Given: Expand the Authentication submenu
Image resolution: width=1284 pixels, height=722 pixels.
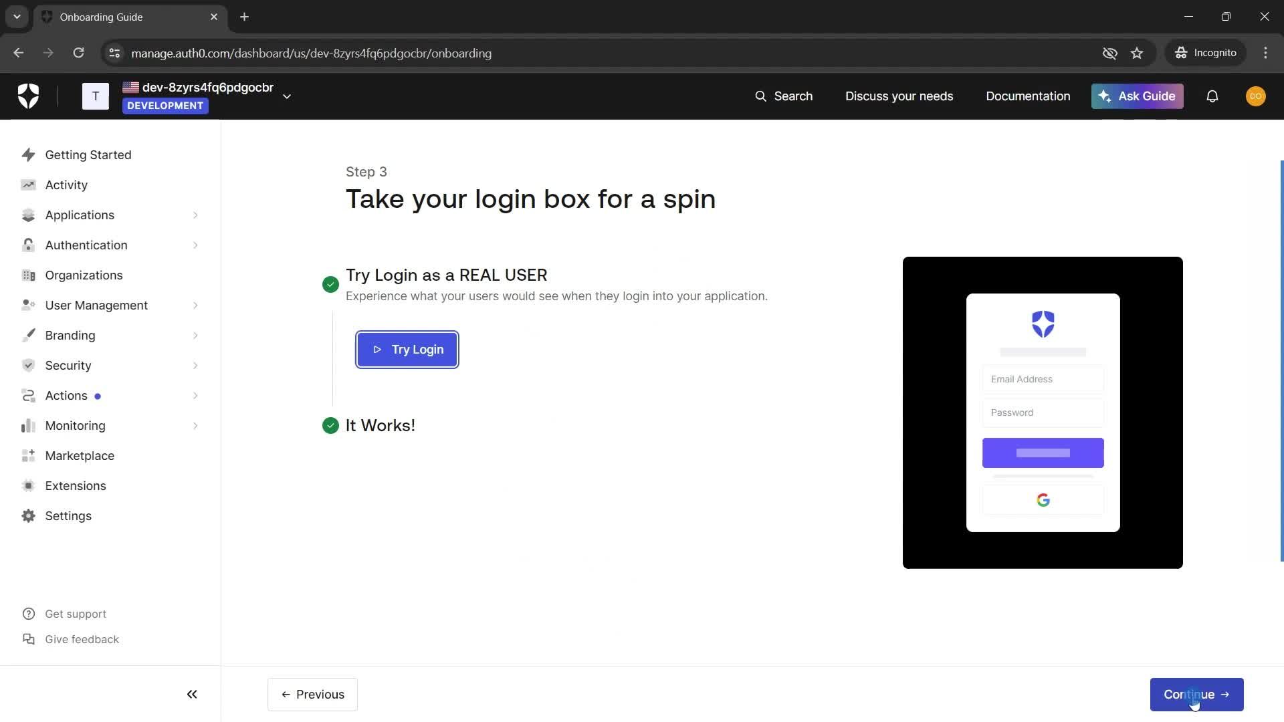Looking at the screenshot, I should click(195, 245).
